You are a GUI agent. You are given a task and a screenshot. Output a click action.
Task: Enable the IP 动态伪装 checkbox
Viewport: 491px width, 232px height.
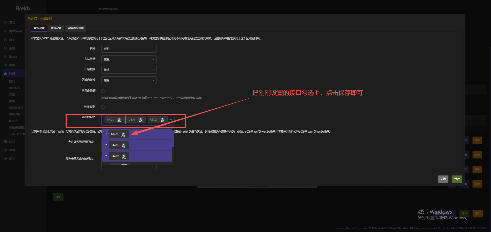103,91
